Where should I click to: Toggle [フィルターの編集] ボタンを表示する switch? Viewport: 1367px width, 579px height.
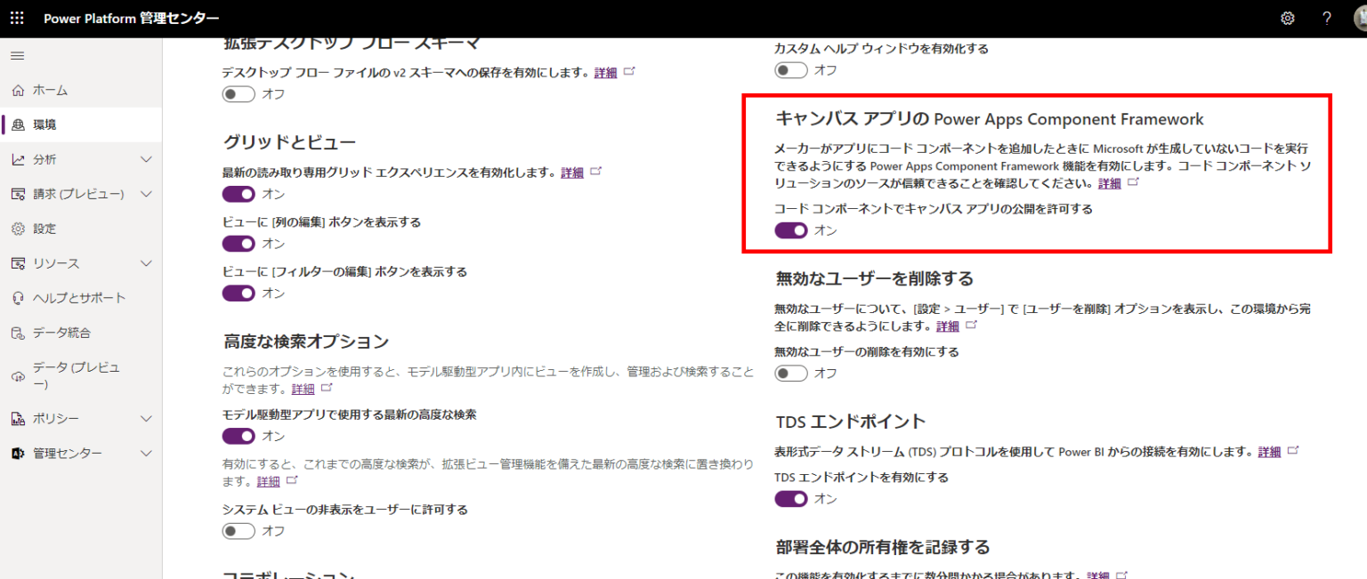[239, 294]
